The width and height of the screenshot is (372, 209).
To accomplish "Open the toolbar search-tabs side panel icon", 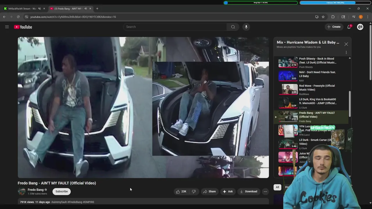I will [x=343, y=17].
